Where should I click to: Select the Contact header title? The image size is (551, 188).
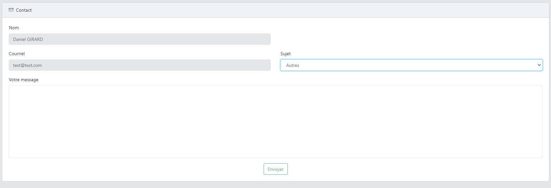point(24,10)
